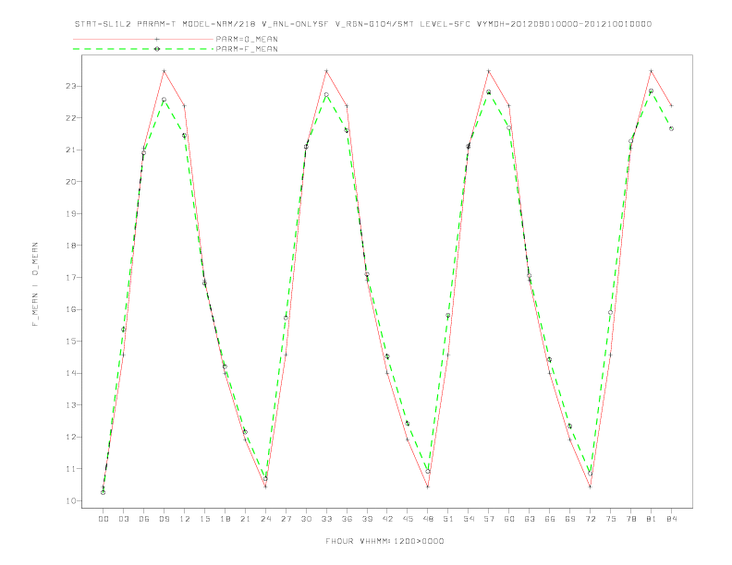Select the PARM=O_MEAN legend label
This screenshot has height=565, width=732.
247,39
